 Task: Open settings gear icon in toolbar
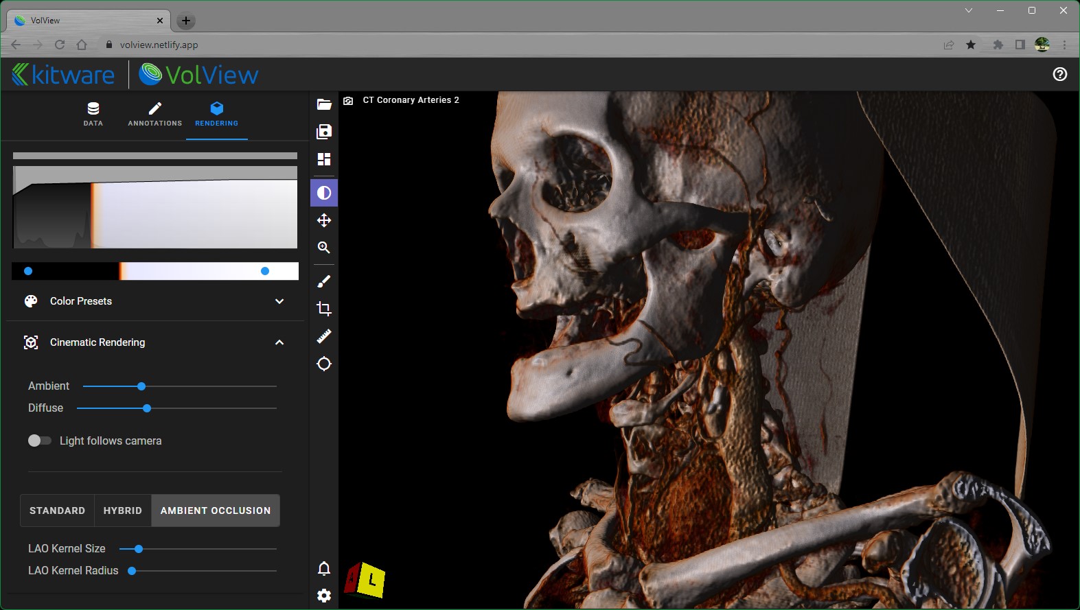tap(324, 596)
